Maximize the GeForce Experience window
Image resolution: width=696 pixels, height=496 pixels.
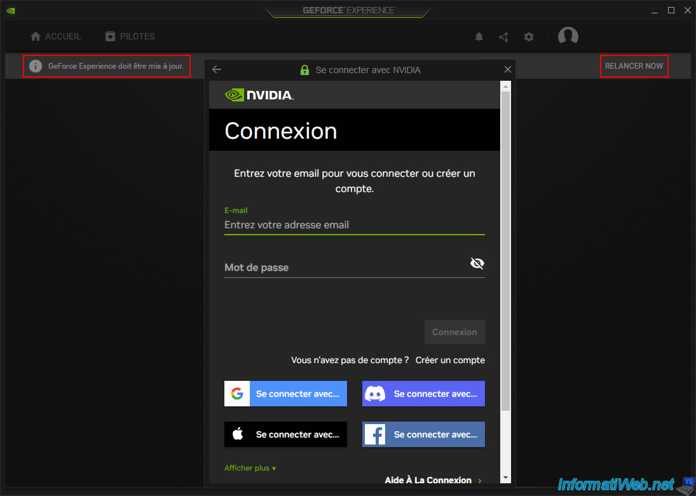coord(671,11)
